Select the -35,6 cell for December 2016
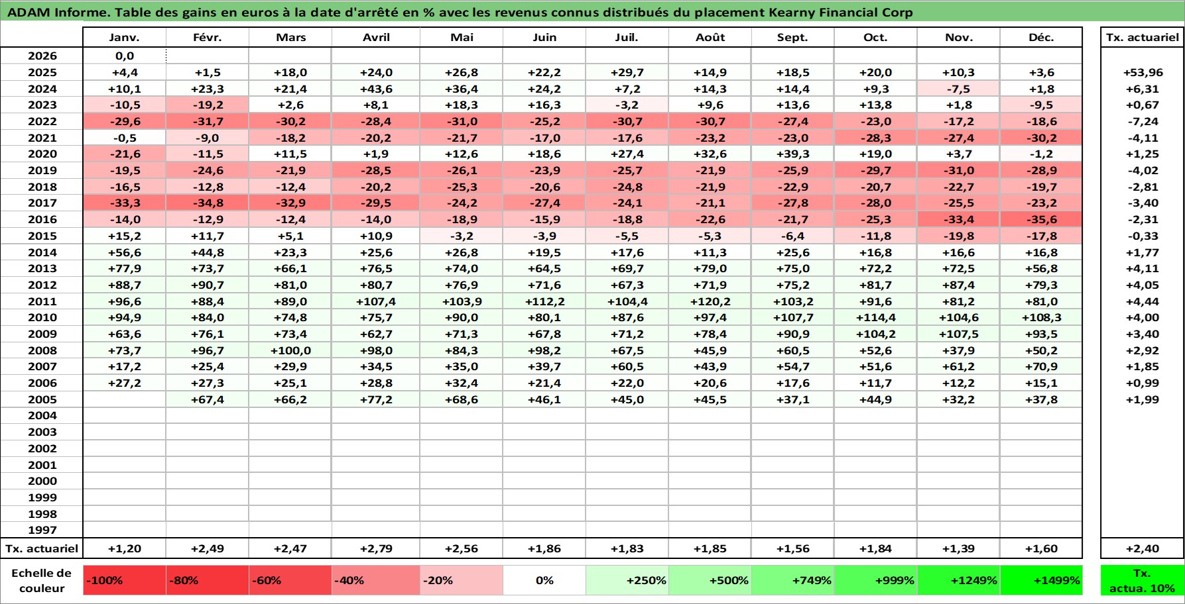The width and height of the screenshot is (1185, 604). pos(1041,219)
